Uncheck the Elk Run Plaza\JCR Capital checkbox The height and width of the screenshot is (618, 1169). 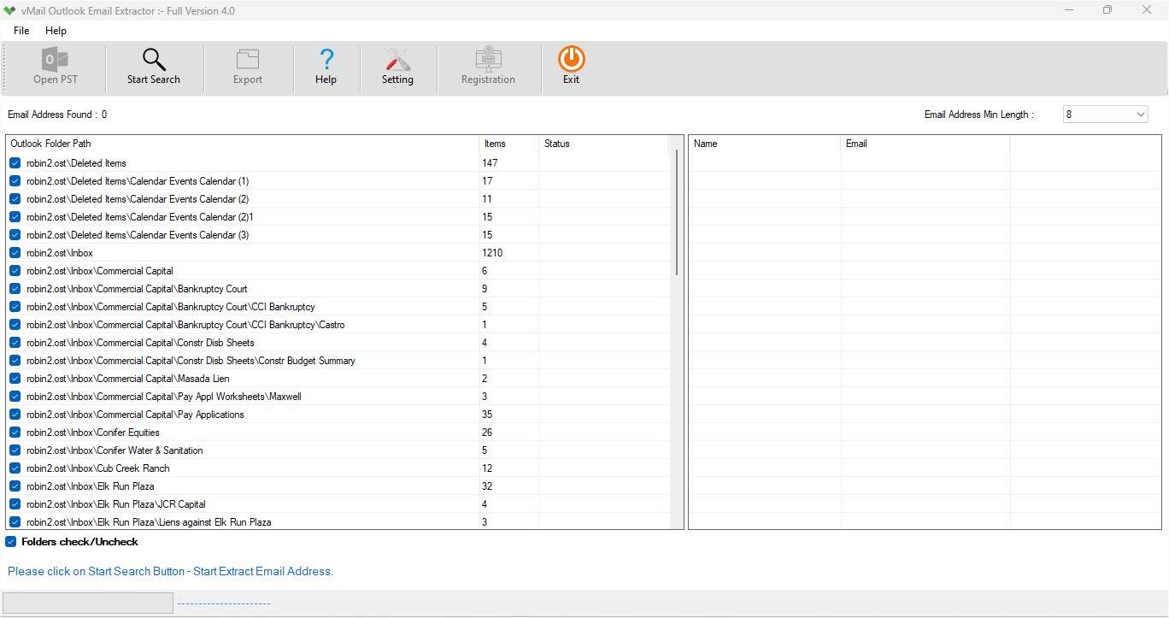tap(15, 504)
